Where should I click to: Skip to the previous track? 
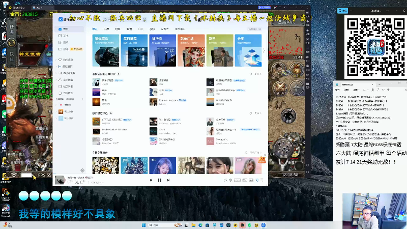click(151, 180)
